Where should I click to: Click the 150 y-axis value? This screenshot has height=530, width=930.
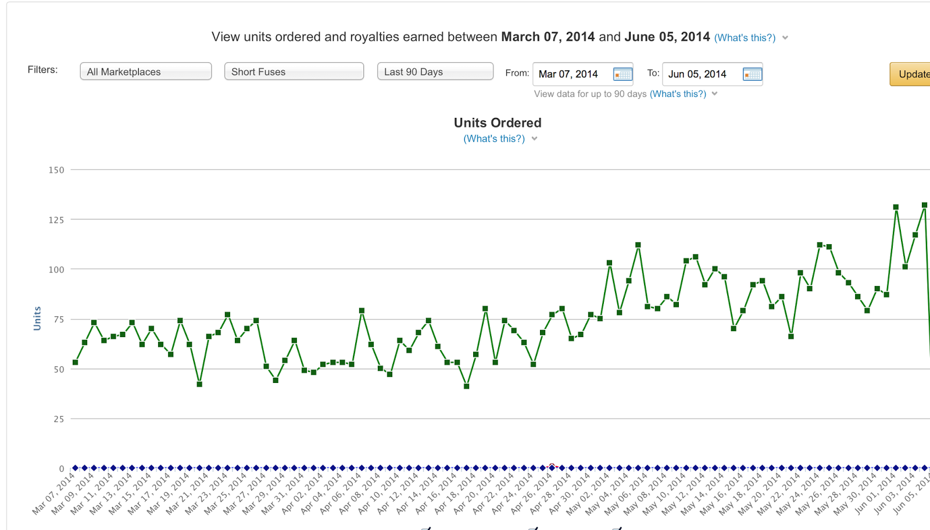tap(56, 170)
